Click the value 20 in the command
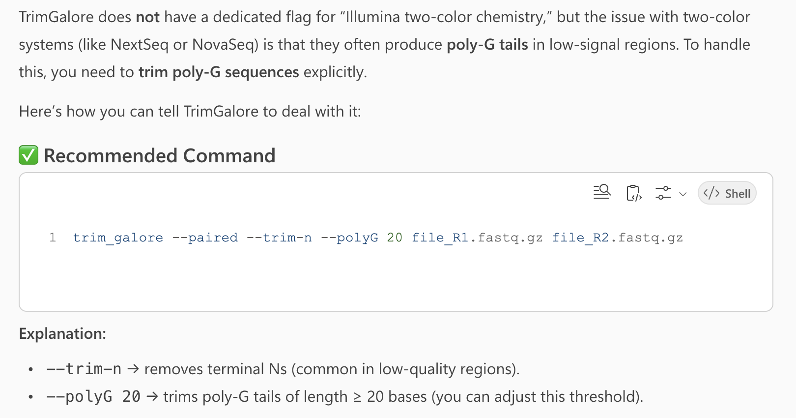The width and height of the screenshot is (796, 418). click(395, 238)
